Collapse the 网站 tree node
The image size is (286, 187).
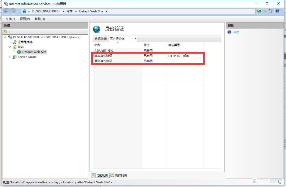[x=10, y=47]
